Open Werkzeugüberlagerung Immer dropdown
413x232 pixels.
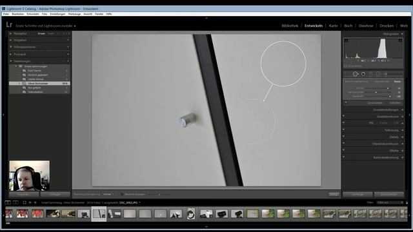point(108,195)
